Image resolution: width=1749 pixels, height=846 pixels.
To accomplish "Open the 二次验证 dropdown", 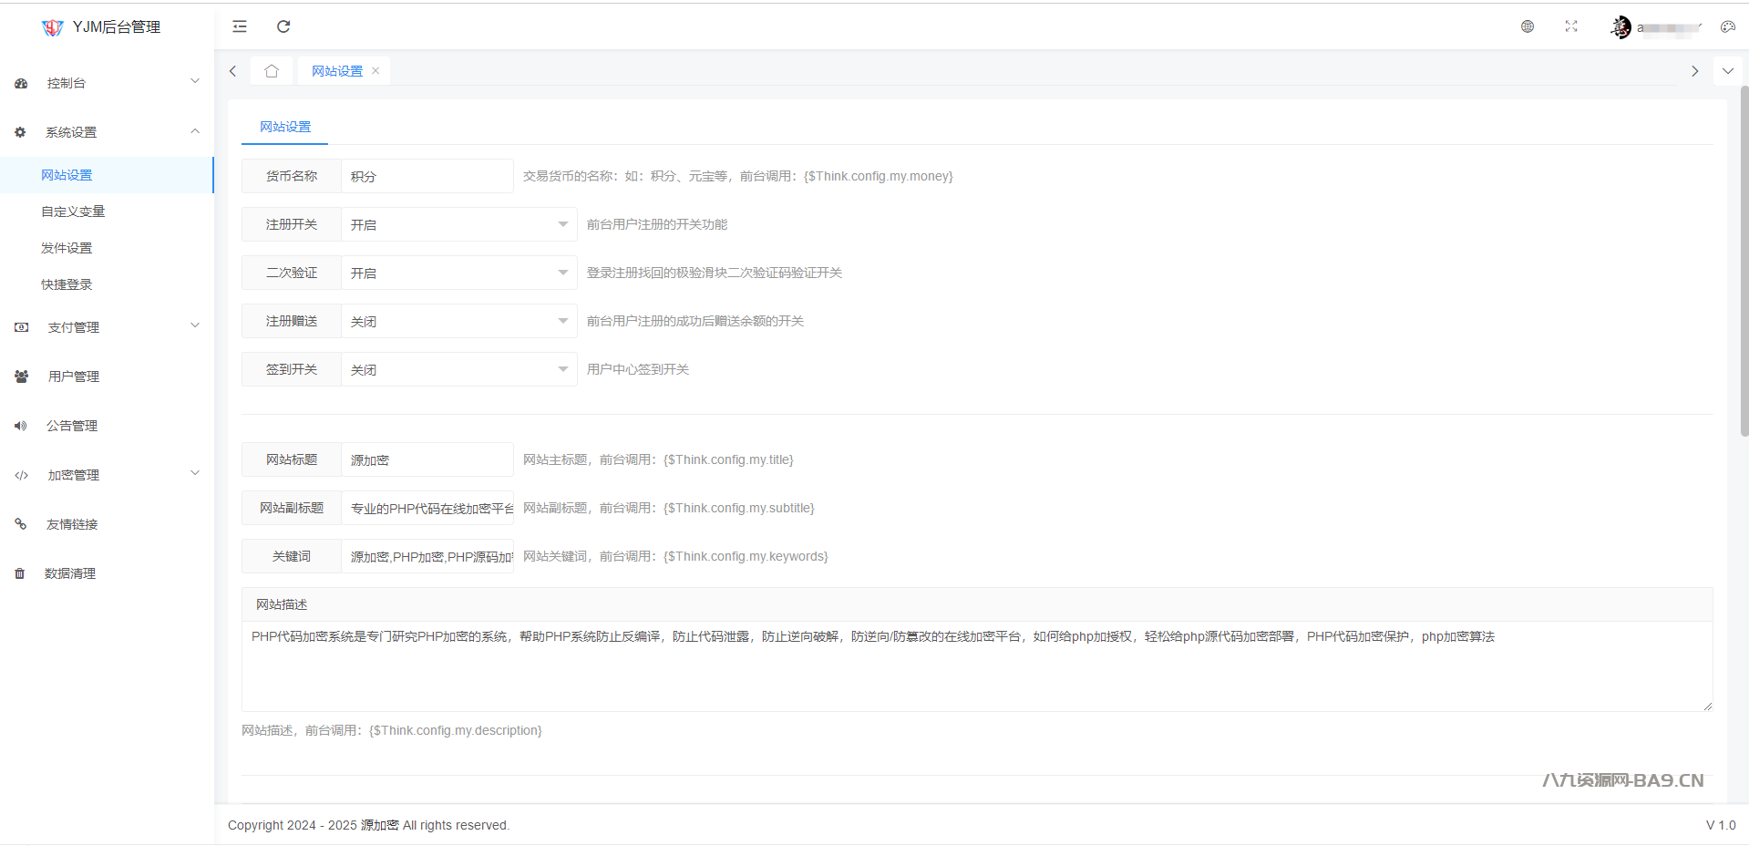I will (458, 273).
